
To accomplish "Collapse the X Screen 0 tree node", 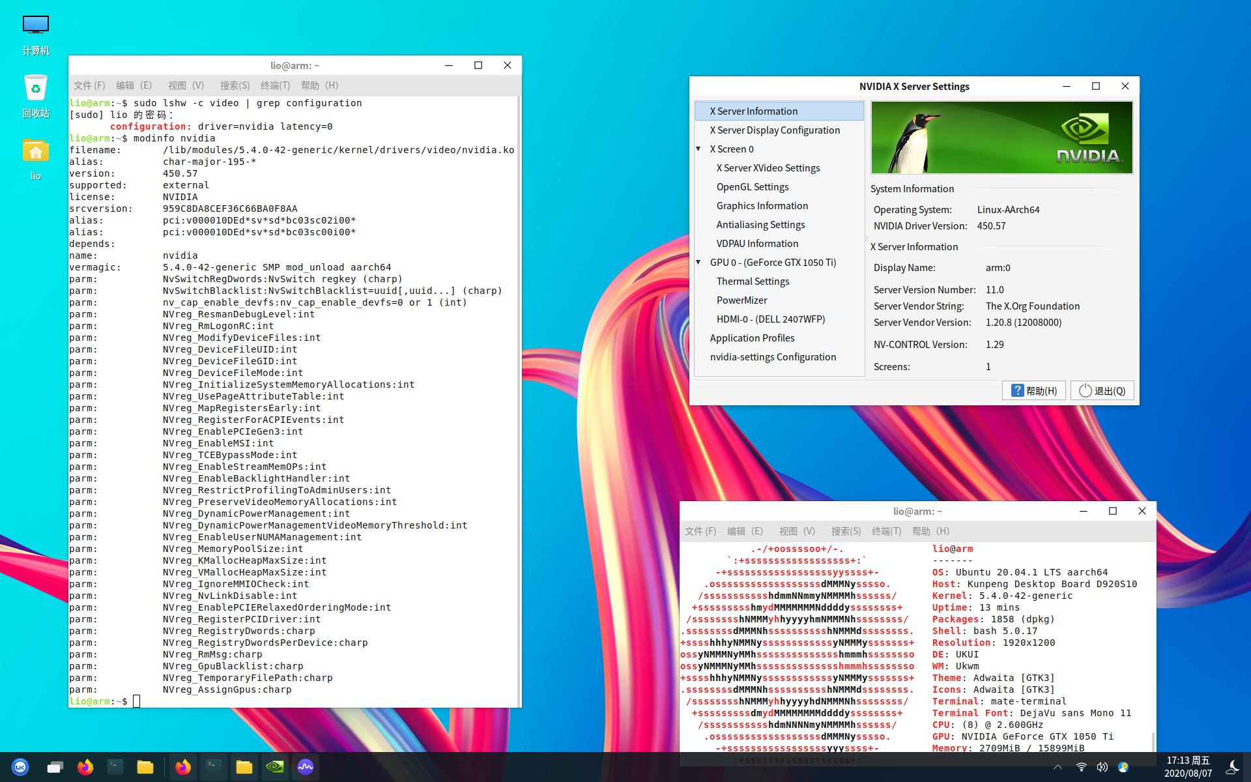I will pyautogui.click(x=698, y=149).
